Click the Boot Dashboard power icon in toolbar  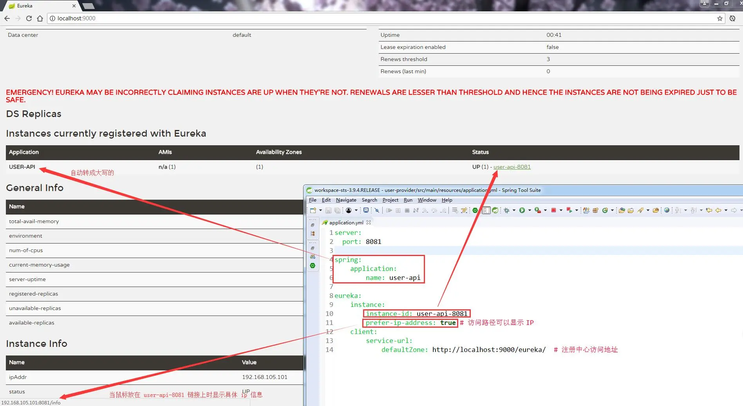(x=475, y=210)
